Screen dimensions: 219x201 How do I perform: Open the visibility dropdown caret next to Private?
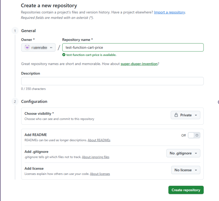tap(196, 115)
